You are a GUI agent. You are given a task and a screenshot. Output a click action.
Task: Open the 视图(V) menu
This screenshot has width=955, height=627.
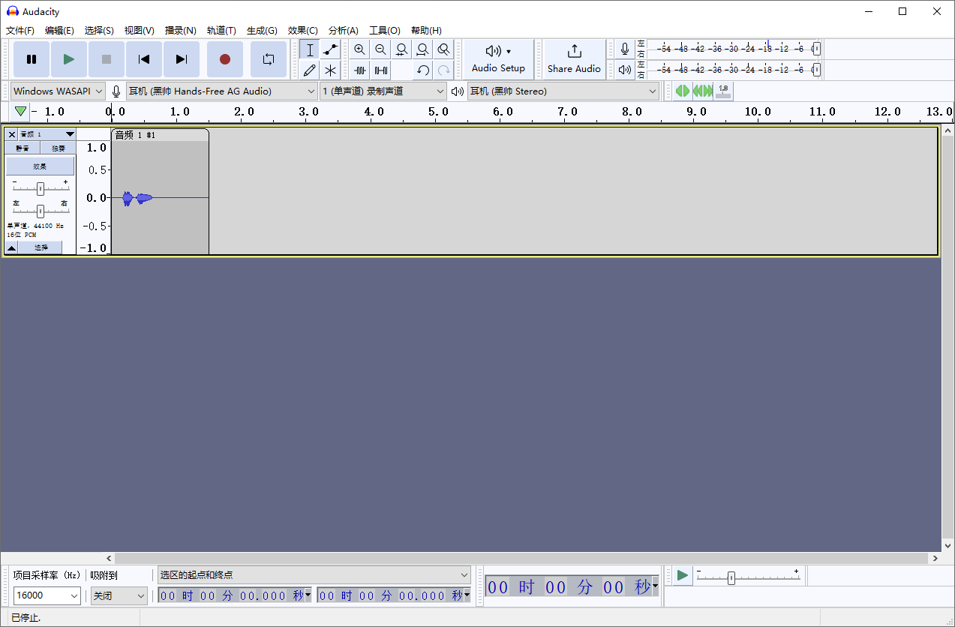click(140, 31)
